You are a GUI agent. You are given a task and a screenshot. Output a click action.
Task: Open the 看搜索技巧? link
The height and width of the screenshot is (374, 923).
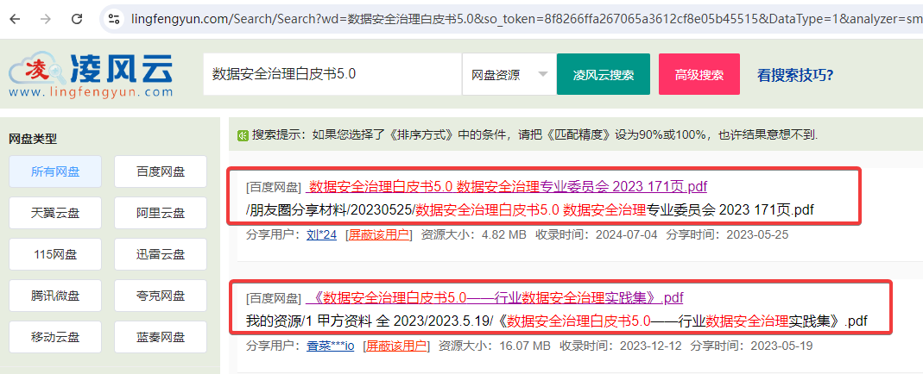(794, 75)
